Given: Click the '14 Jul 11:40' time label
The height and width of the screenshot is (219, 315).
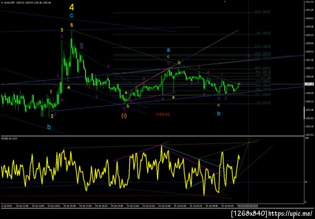Looking at the screenshot, I should [x=22, y=206].
